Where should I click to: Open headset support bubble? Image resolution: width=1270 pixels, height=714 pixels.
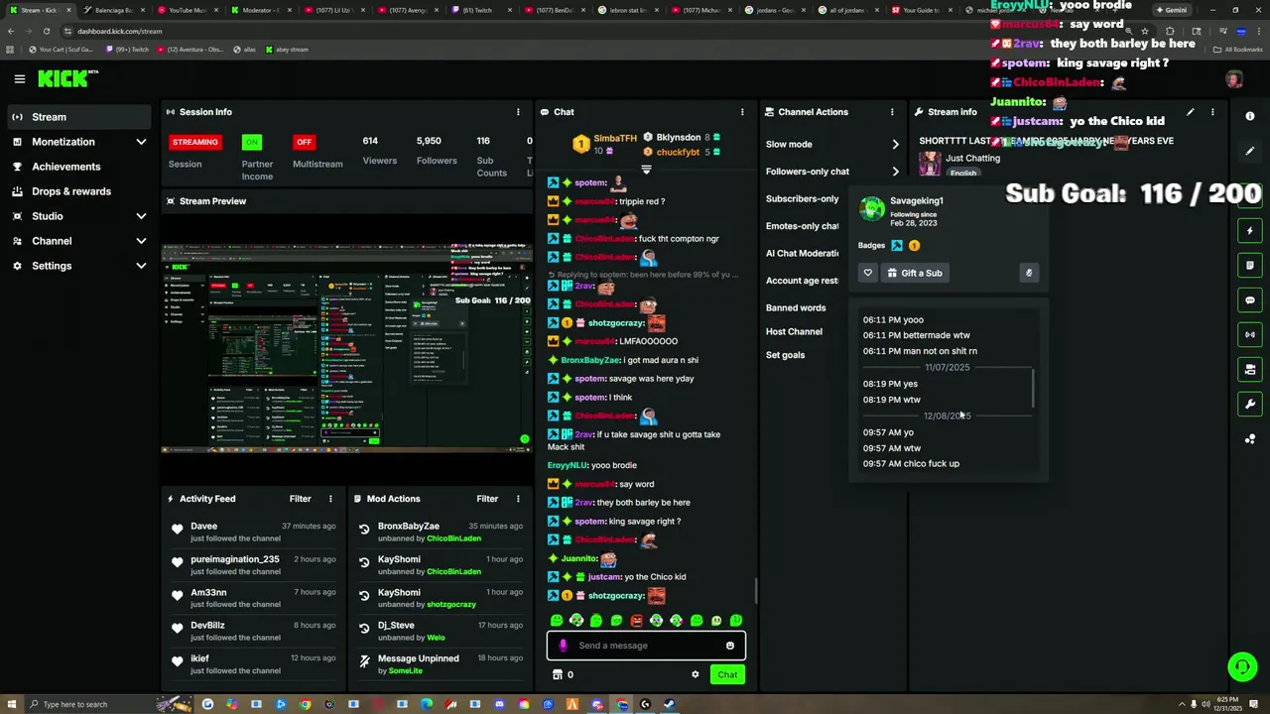click(x=1242, y=666)
